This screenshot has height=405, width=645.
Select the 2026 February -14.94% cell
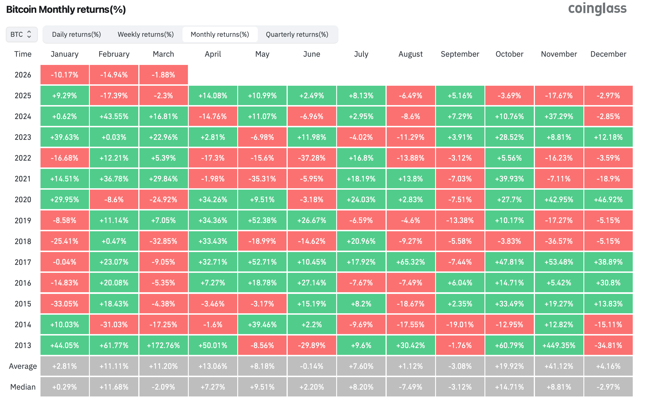pos(114,75)
